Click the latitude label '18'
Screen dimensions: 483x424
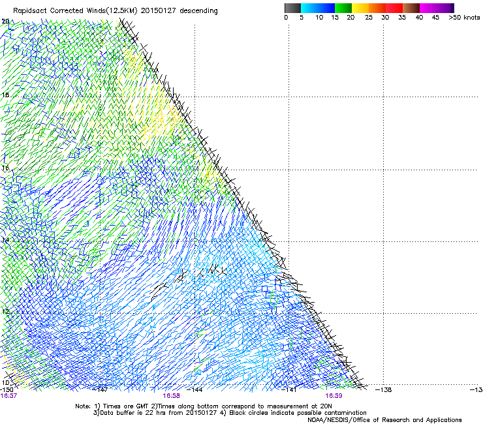click(5, 95)
